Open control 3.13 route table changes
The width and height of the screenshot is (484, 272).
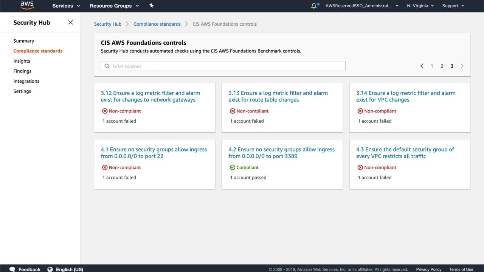(278, 96)
